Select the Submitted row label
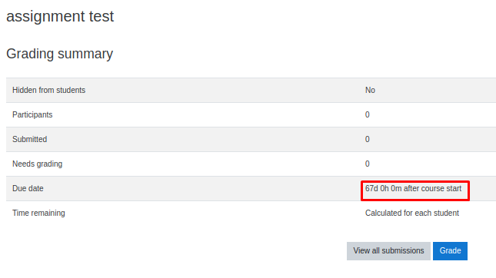 29,139
